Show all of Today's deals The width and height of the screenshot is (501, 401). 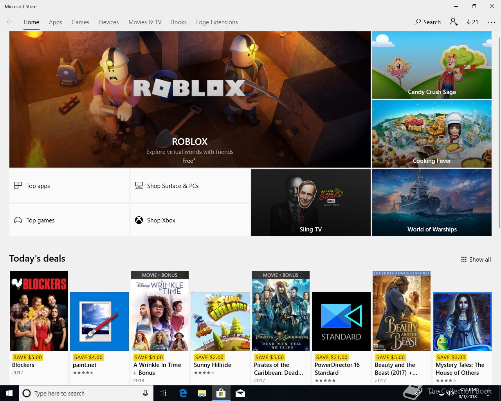(x=476, y=259)
